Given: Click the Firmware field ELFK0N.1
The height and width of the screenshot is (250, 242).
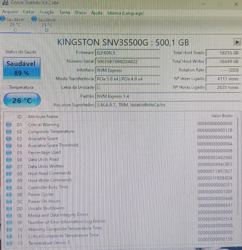Looking at the screenshot, I should 127,53.
